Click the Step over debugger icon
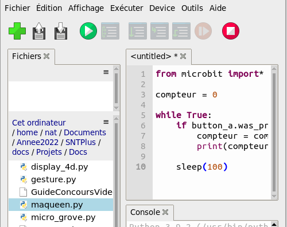Viewport: 287px width, 227px height. (138, 31)
